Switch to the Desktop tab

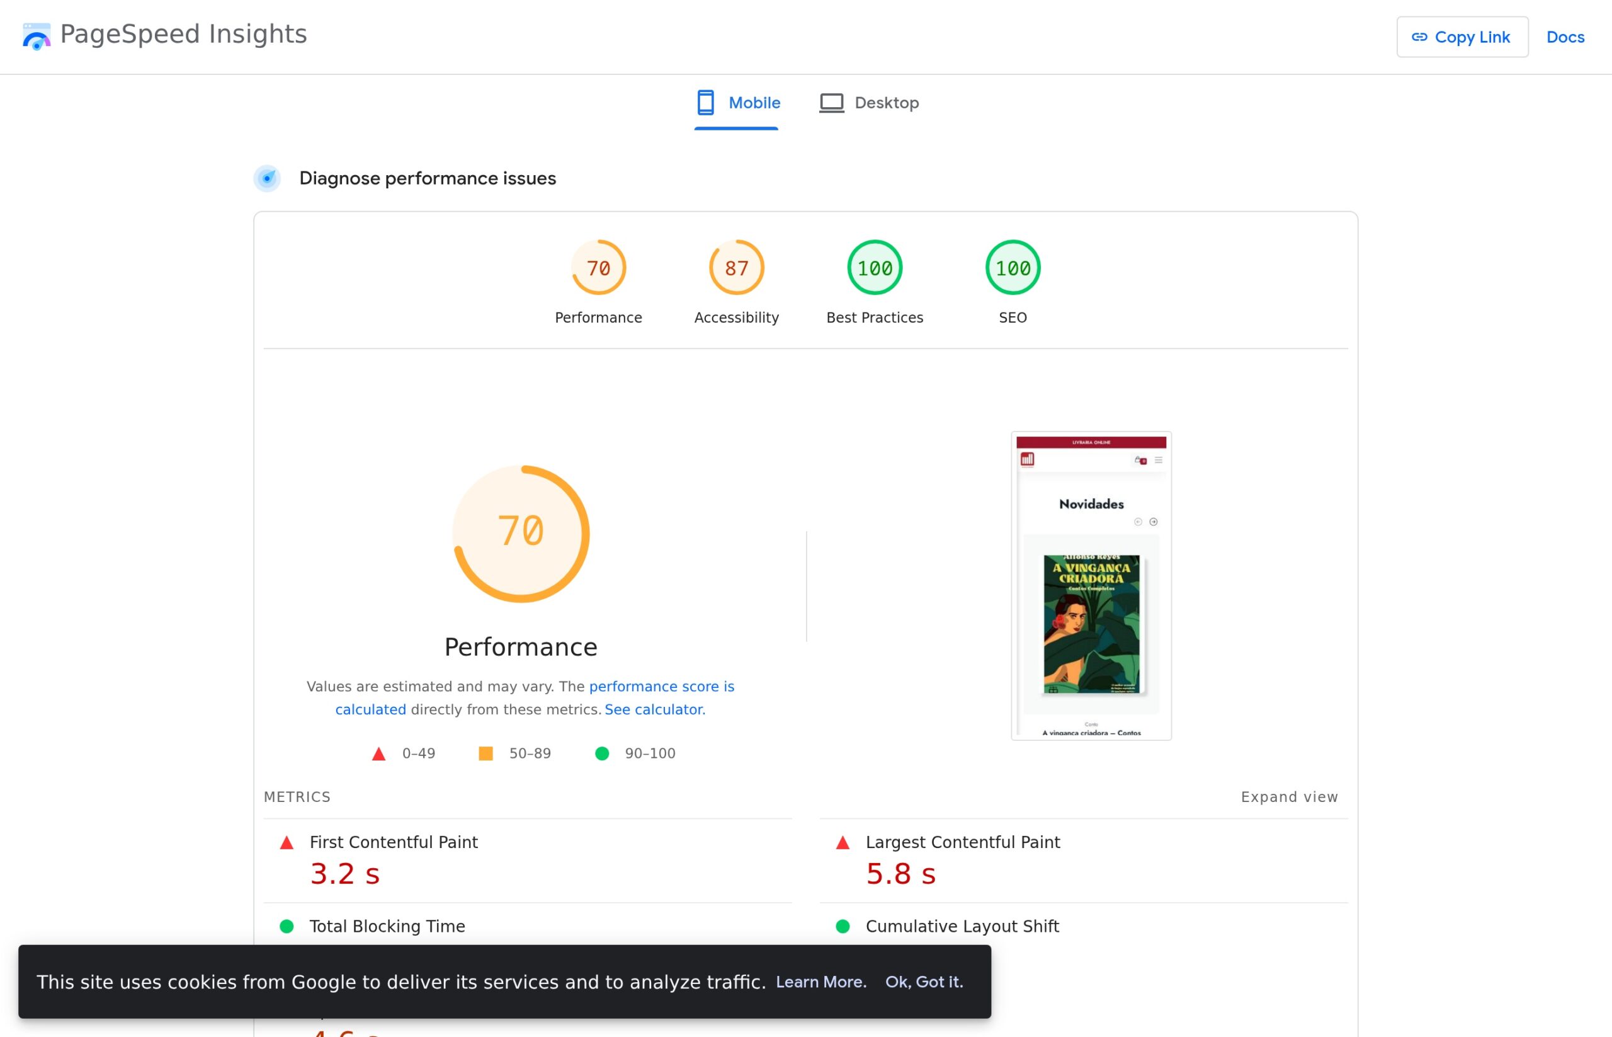pos(887,102)
